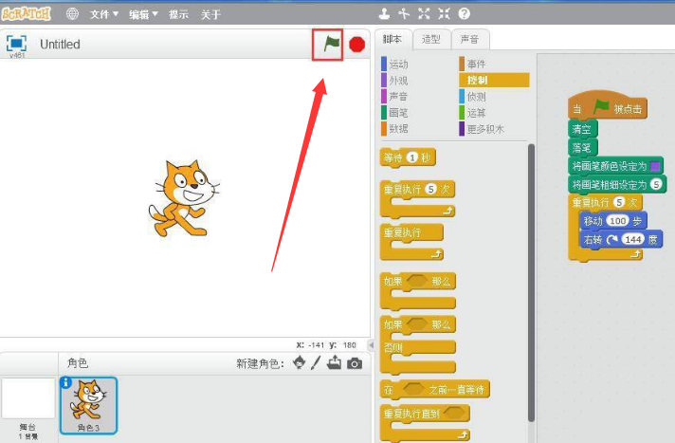Select the duplicate stamp tool
675x443 pixels.
[384, 14]
